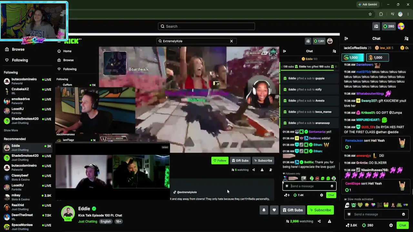The image size is (413, 232).
Task: Open SpaceMonkee channel in Recommended
Action: pyautogui.click(x=27, y=227)
